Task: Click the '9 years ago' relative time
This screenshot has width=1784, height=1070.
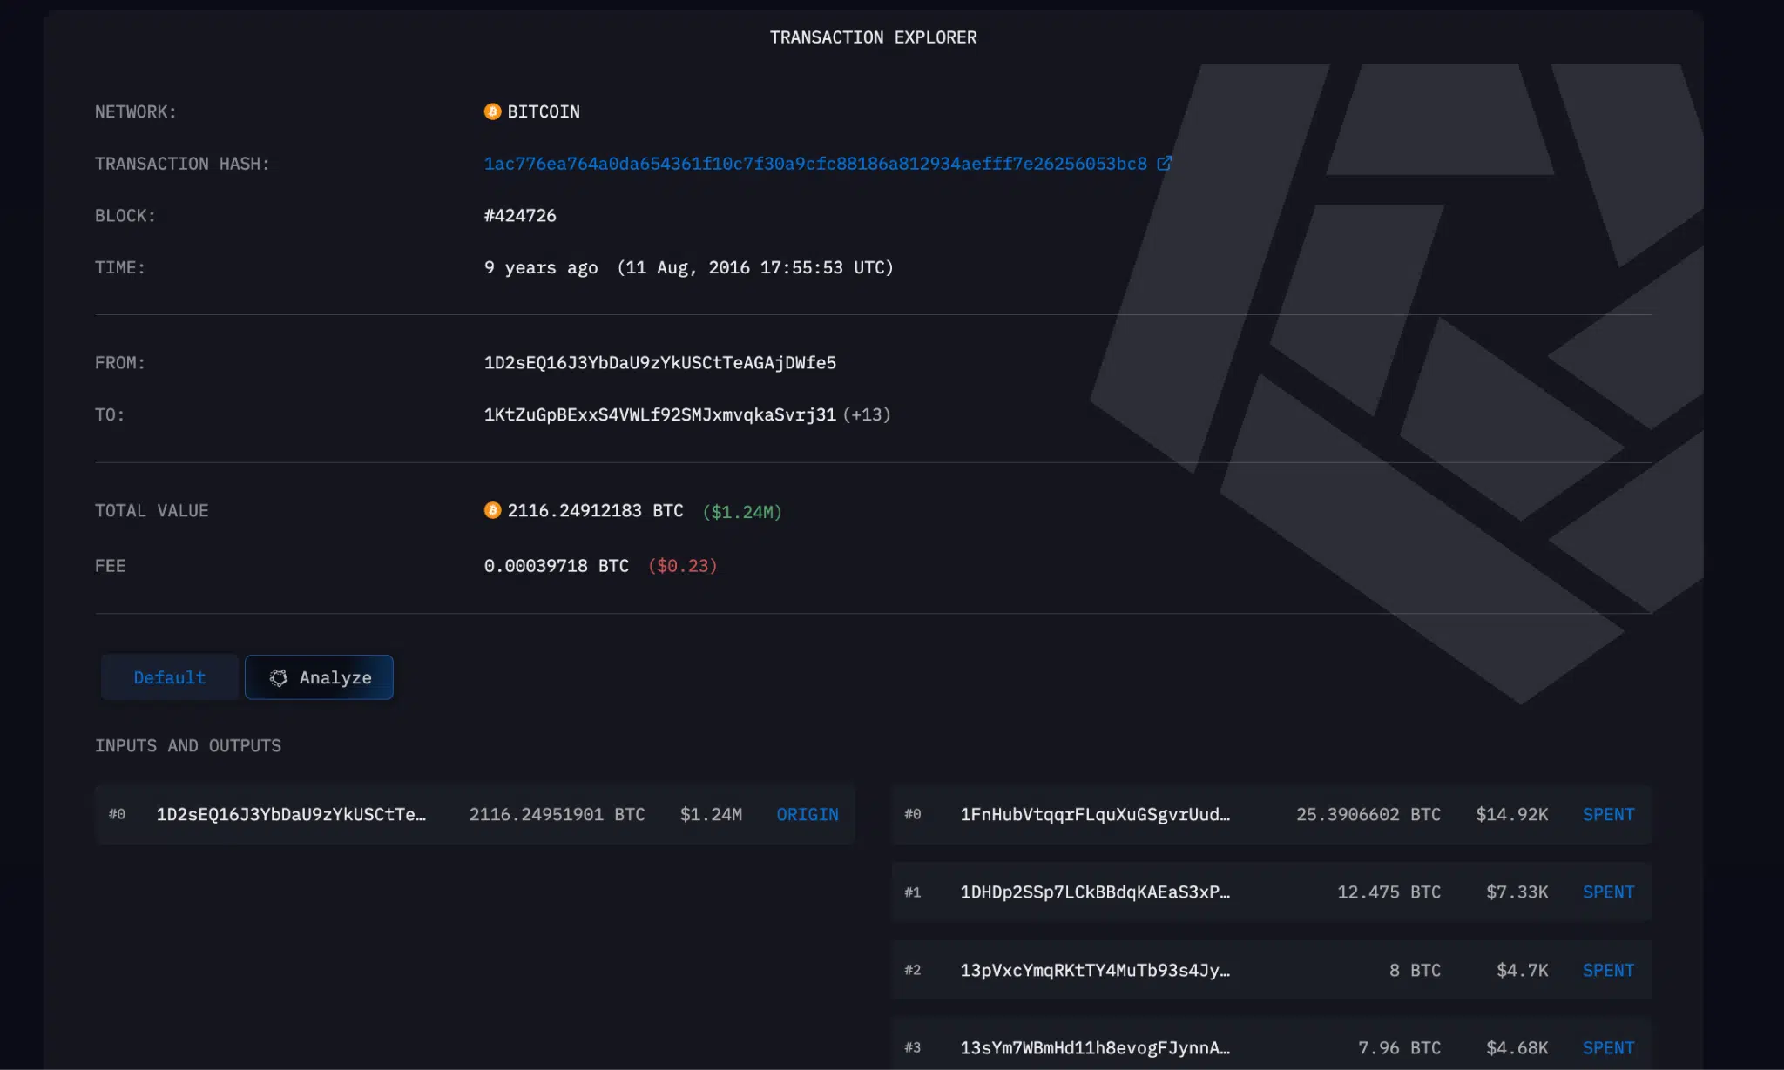Action: pyautogui.click(x=541, y=267)
